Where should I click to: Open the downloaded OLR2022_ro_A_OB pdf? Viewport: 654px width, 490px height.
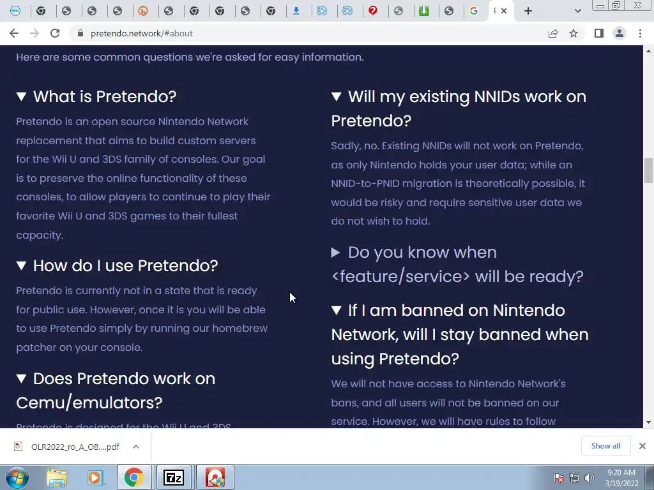click(75, 447)
